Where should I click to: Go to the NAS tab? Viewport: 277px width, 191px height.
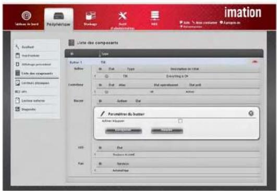tap(154, 18)
